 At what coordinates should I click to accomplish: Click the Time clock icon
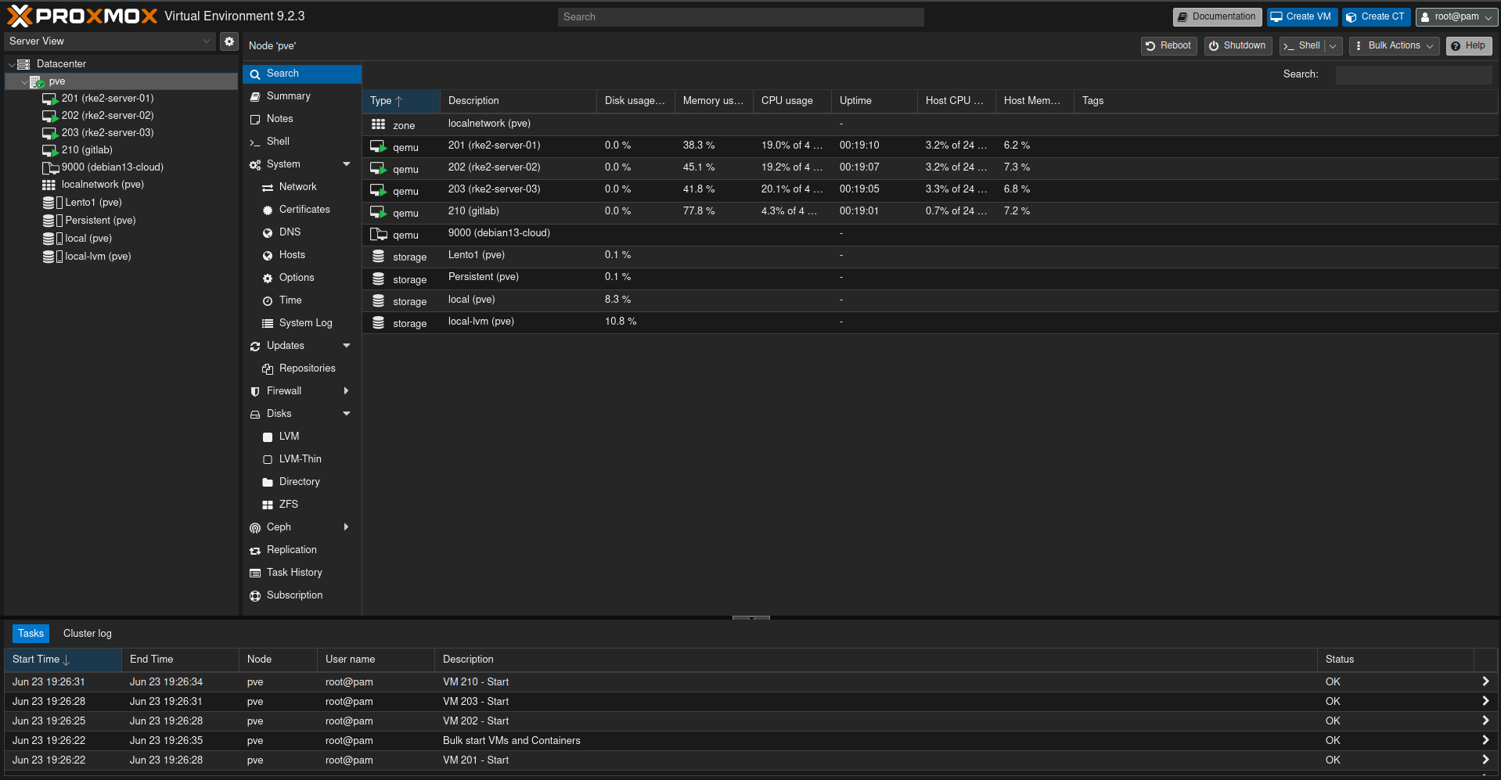(x=268, y=300)
